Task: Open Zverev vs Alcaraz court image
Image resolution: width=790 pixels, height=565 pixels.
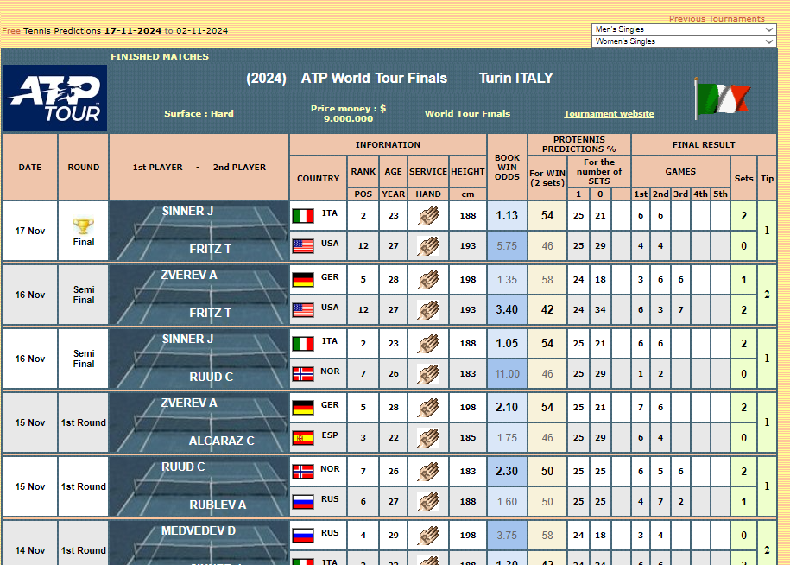Action: [x=199, y=422]
